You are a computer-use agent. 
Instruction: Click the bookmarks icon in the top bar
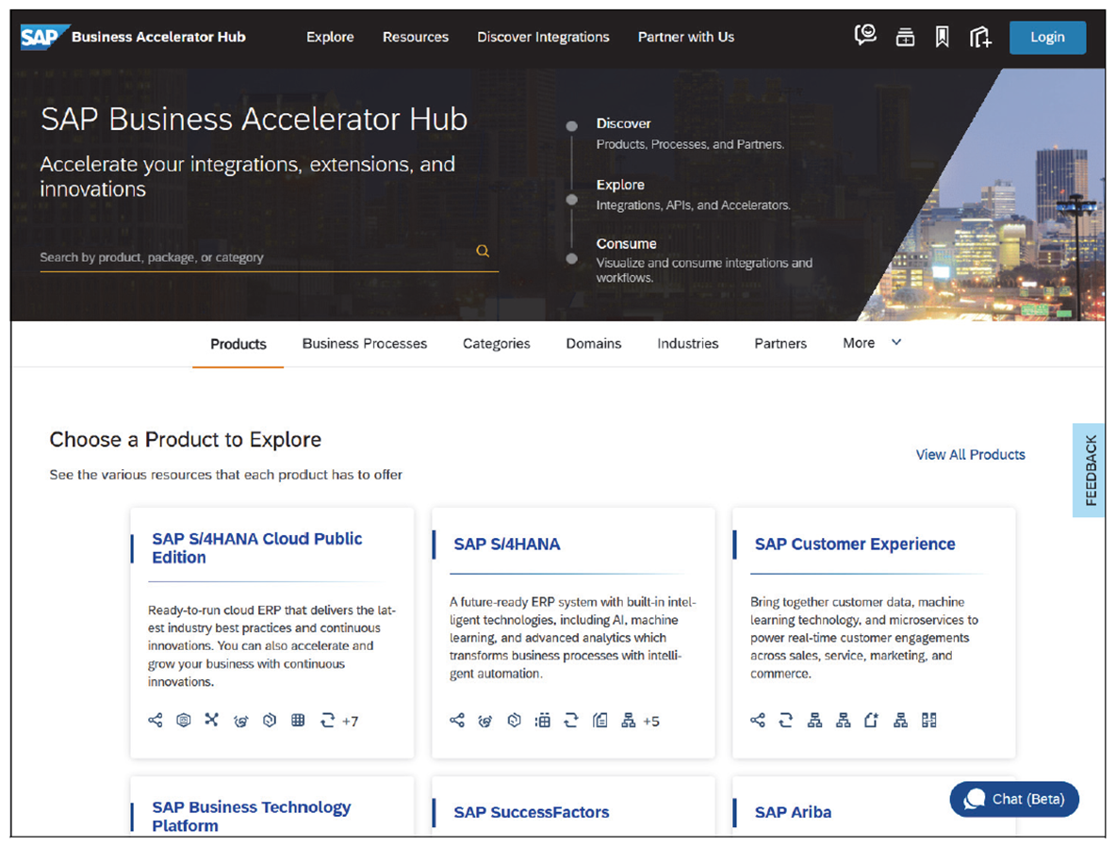[943, 37]
